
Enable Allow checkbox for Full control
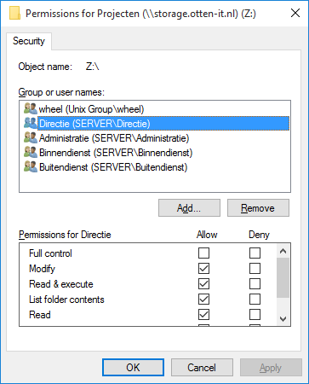(203, 253)
